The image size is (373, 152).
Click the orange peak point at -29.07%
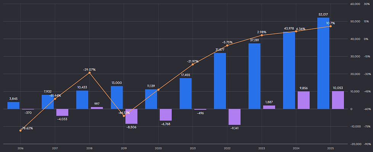(x=89, y=73)
